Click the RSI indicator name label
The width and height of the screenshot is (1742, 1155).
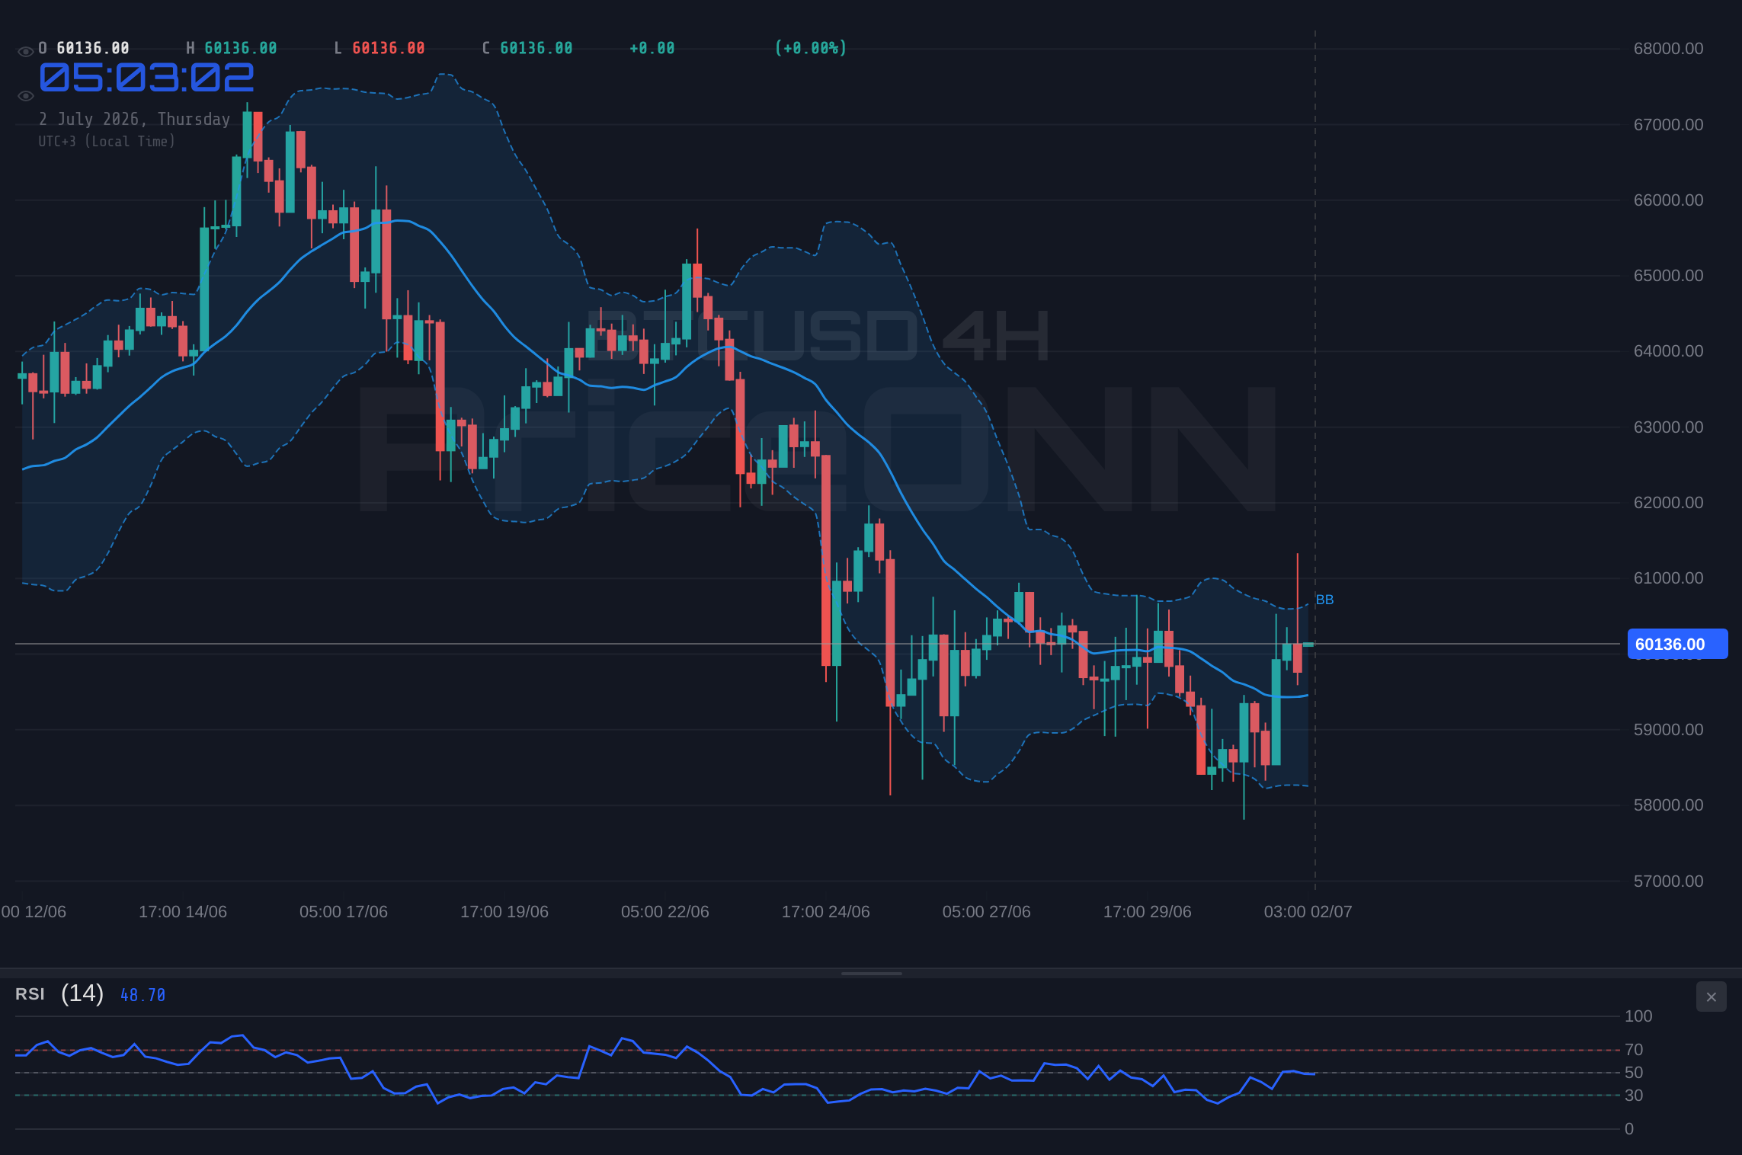pyautogui.click(x=30, y=994)
